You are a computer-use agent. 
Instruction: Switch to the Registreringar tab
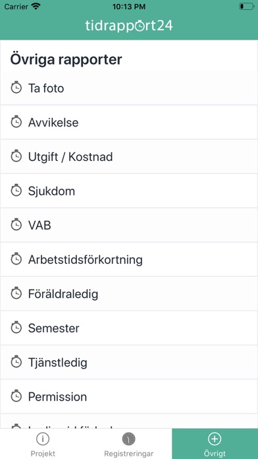click(x=129, y=444)
